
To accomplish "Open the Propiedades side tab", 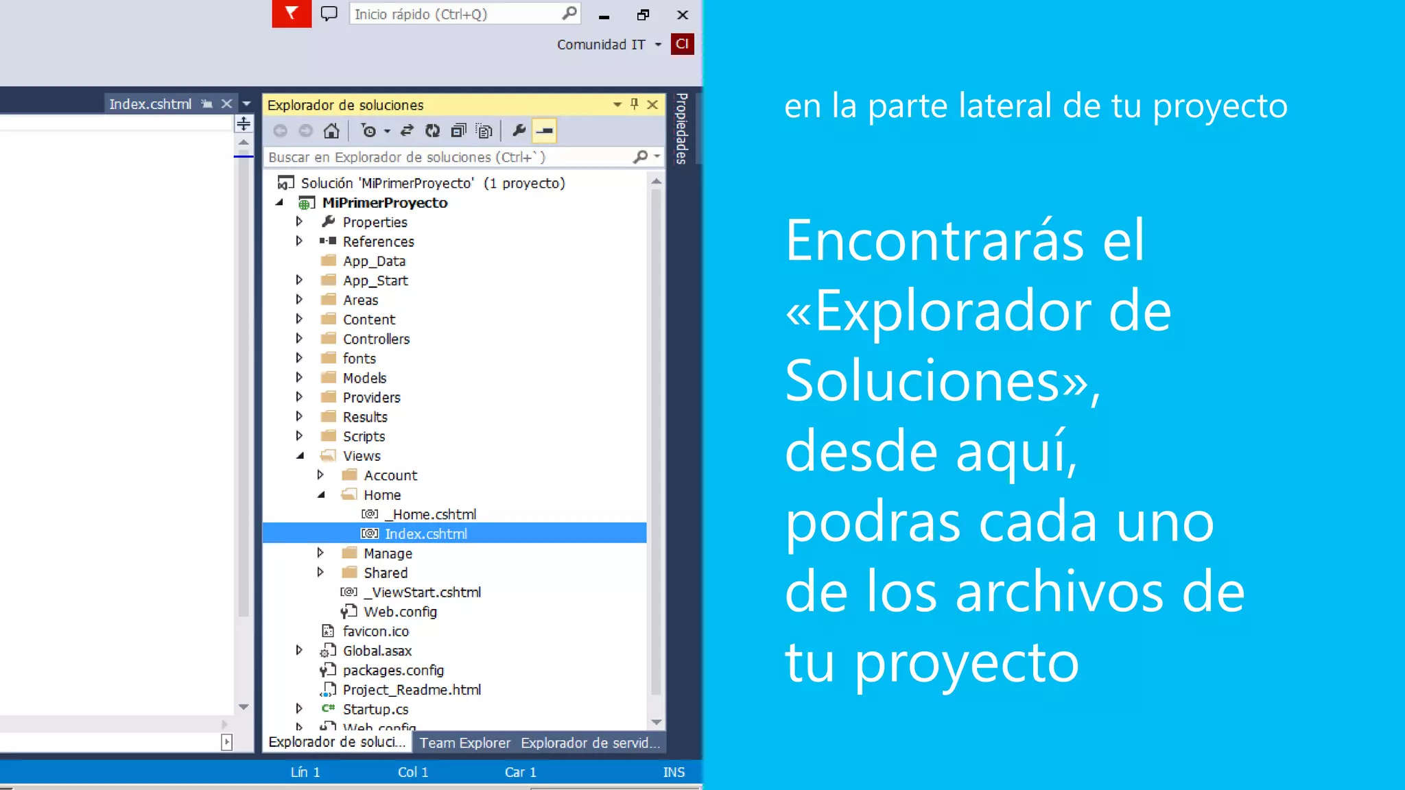I will point(681,128).
